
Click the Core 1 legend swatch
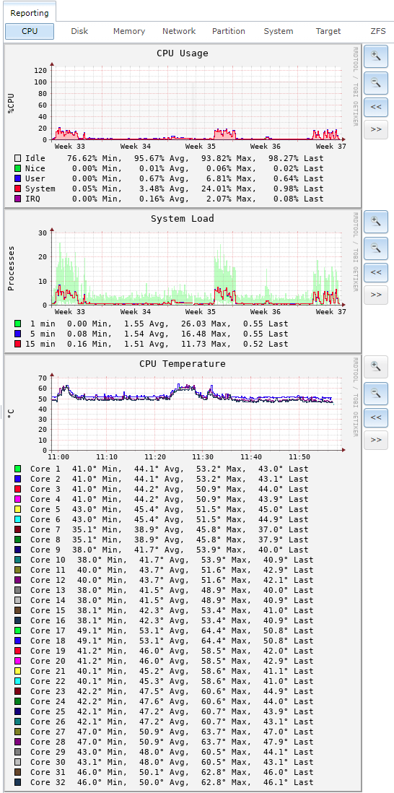pyautogui.click(x=18, y=469)
